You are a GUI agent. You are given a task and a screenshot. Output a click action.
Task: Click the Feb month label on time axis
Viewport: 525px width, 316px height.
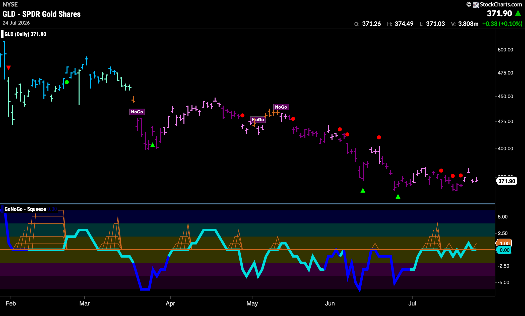click(11, 303)
